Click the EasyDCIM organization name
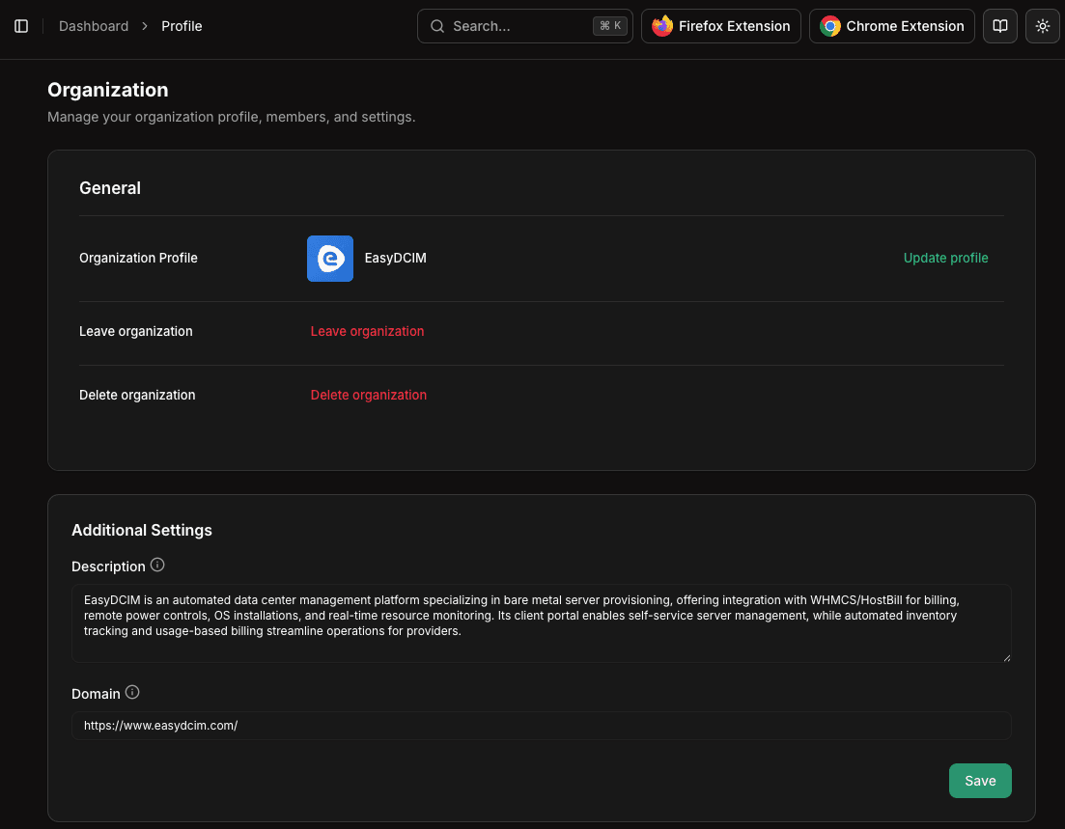This screenshot has width=1065, height=829. (x=395, y=258)
